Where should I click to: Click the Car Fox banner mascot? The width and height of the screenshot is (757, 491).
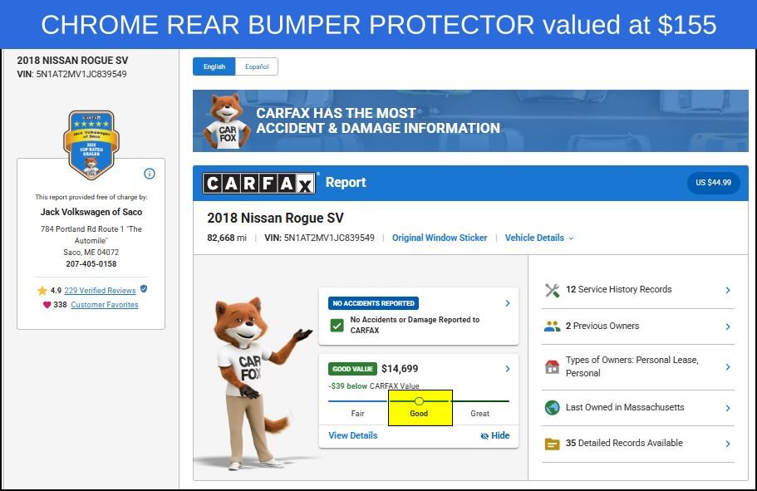227,120
